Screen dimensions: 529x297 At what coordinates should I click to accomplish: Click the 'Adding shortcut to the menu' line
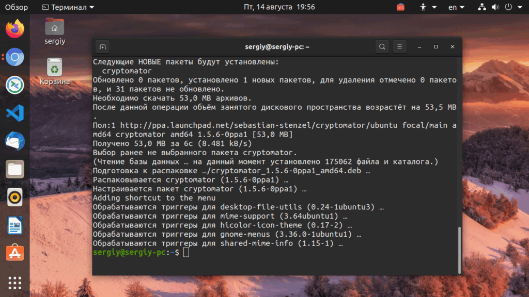pyautogui.click(x=154, y=198)
